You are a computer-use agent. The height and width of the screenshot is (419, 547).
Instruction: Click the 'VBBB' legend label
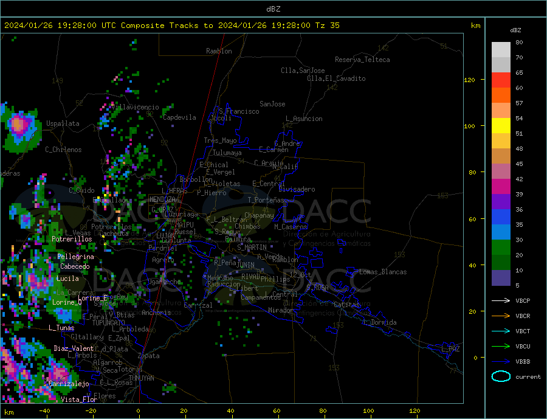tap(523, 362)
